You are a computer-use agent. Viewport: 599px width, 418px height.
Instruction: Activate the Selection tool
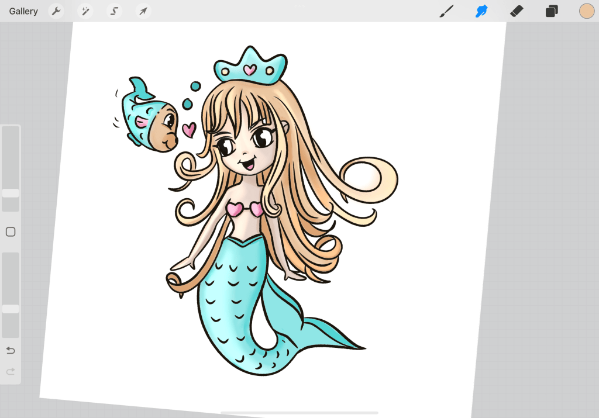115,11
